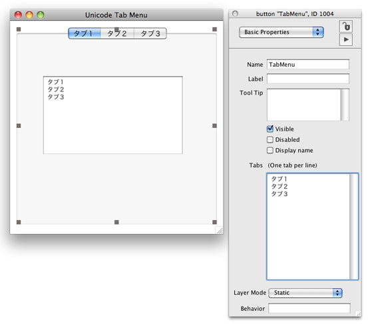Click the Name field containing TabMenu
368x324 pixels.
coord(308,65)
